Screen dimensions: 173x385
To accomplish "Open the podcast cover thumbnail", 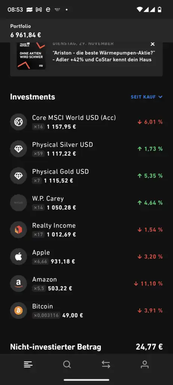I will 31,56.
